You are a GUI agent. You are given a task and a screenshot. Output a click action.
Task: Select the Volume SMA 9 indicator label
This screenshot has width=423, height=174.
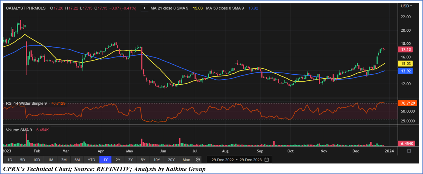pos(19,130)
